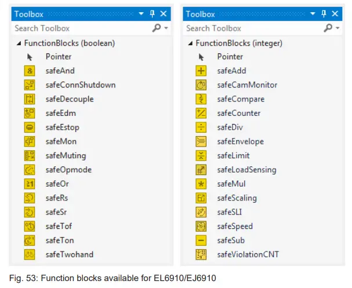Viewport: 352px width, 288px height.
Task: Toggle auto-hide pin on integer Toolbox
Action: pos(324,14)
